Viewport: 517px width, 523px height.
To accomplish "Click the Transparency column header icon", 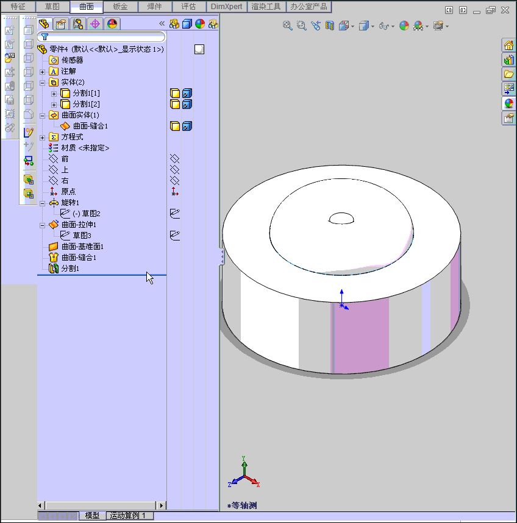I will [x=213, y=24].
